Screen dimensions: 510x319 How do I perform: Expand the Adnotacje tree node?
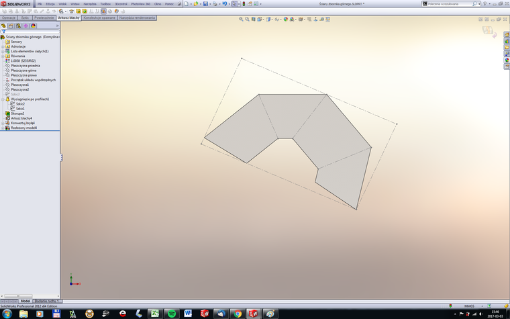pyautogui.click(x=3, y=46)
